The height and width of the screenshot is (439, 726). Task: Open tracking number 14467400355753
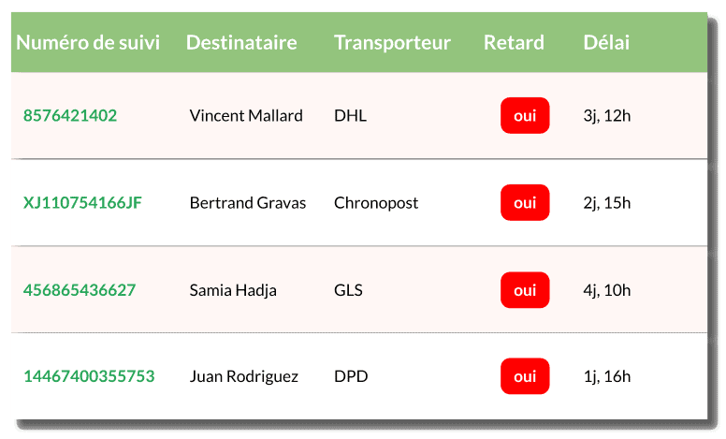click(x=89, y=376)
